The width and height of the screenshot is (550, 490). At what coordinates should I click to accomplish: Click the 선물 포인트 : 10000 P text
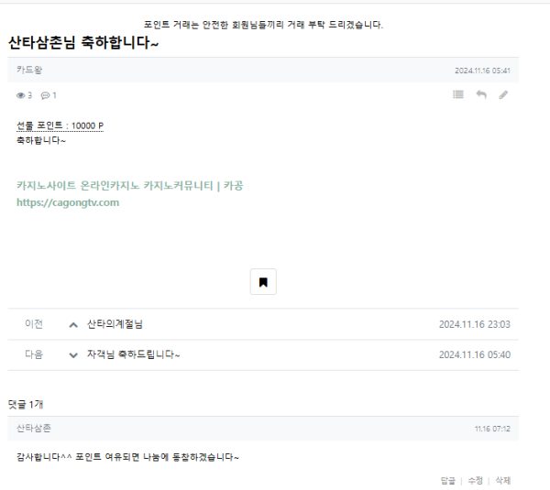point(60,125)
